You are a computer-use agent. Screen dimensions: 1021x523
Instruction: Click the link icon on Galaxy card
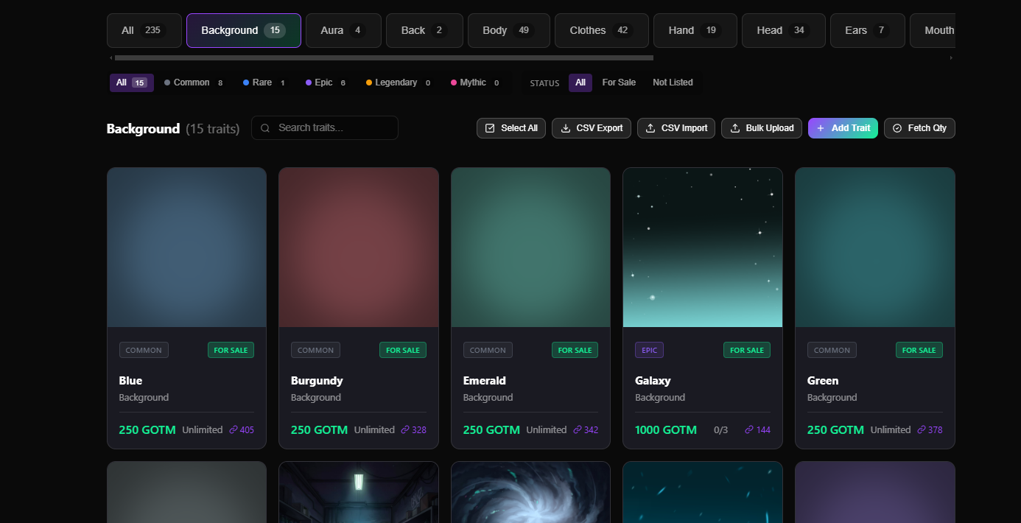[749, 430]
